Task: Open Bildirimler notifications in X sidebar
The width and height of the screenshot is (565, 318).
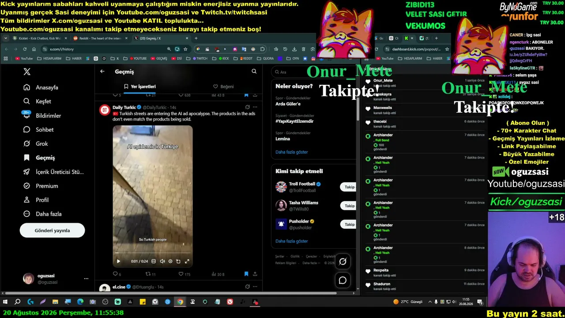Action: [42, 116]
